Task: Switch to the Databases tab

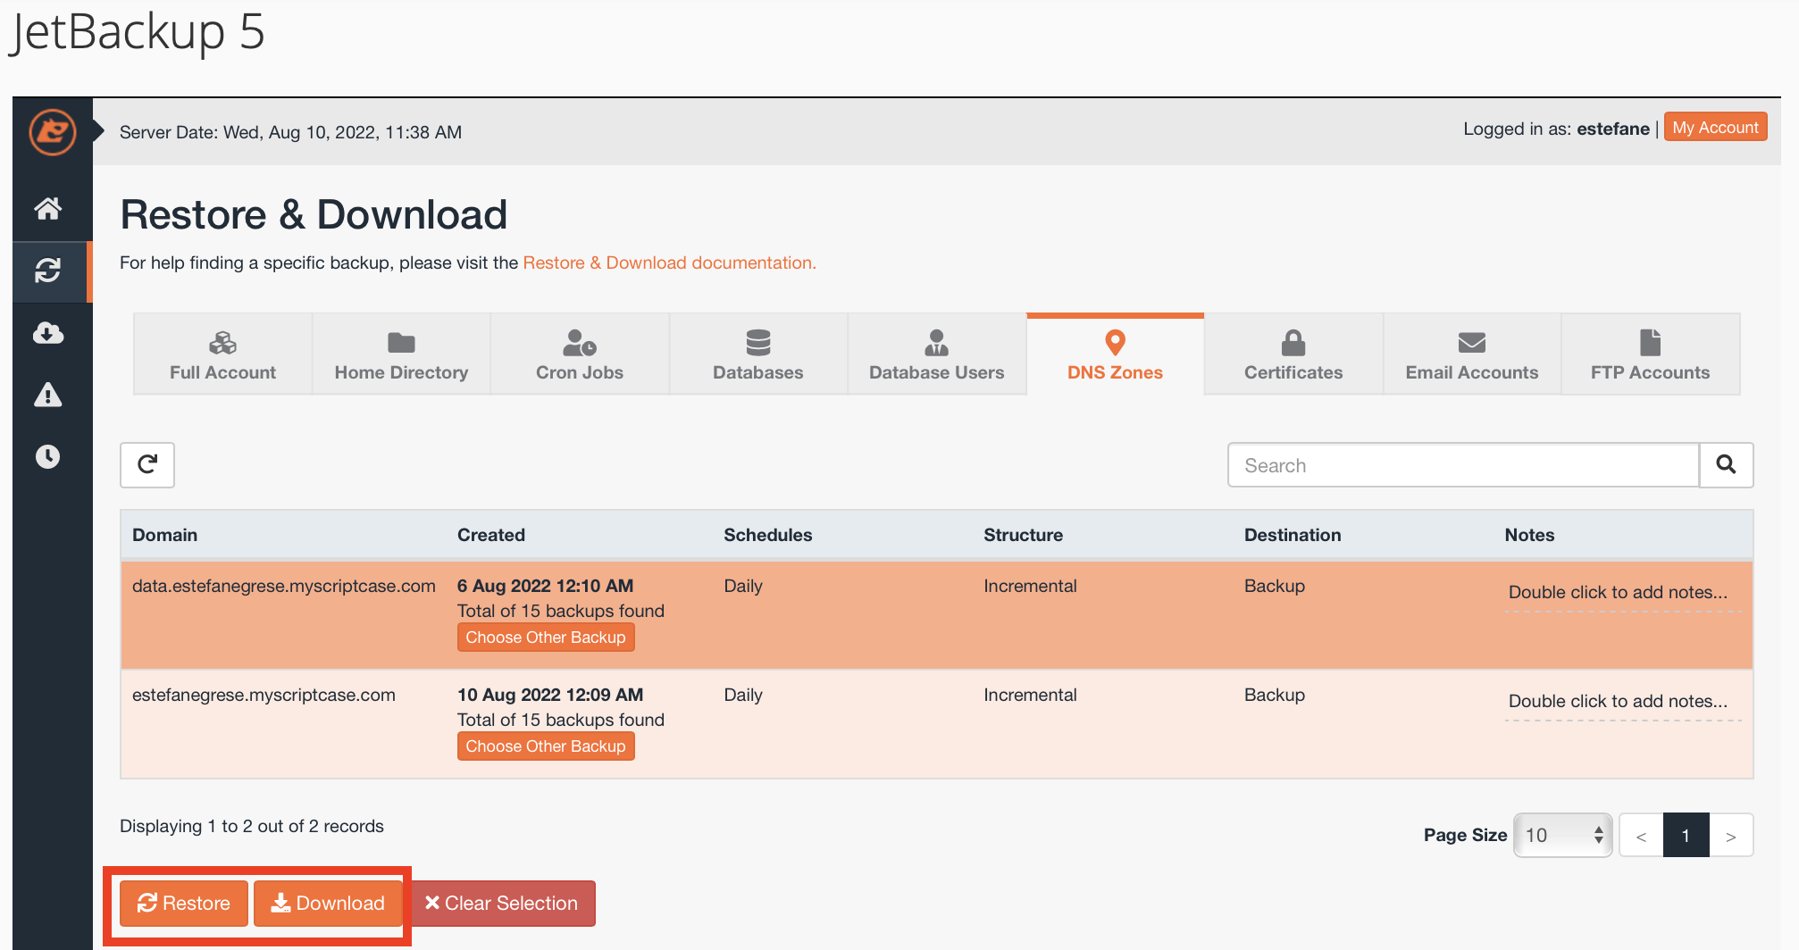Action: [x=758, y=354]
